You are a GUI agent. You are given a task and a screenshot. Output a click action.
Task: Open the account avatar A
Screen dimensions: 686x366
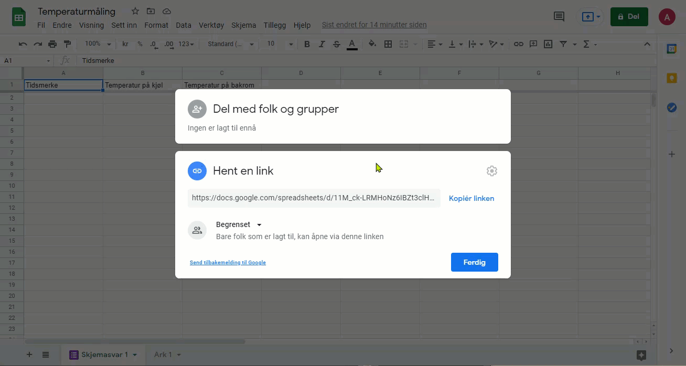667,17
